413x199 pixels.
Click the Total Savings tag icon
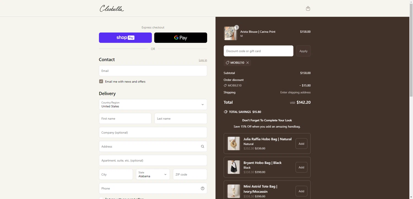pyautogui.click(x=225, y=112)
